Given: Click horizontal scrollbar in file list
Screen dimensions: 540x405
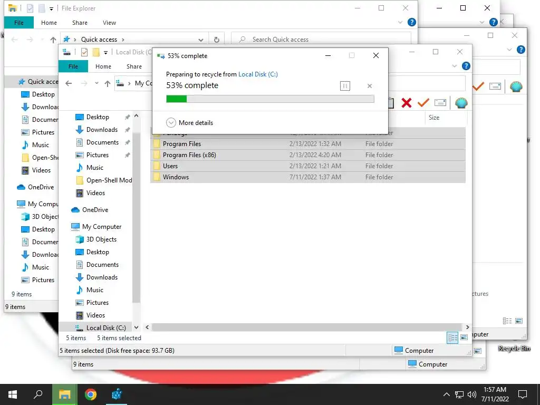Looking at the screenshot, I should tap(306, 327).
